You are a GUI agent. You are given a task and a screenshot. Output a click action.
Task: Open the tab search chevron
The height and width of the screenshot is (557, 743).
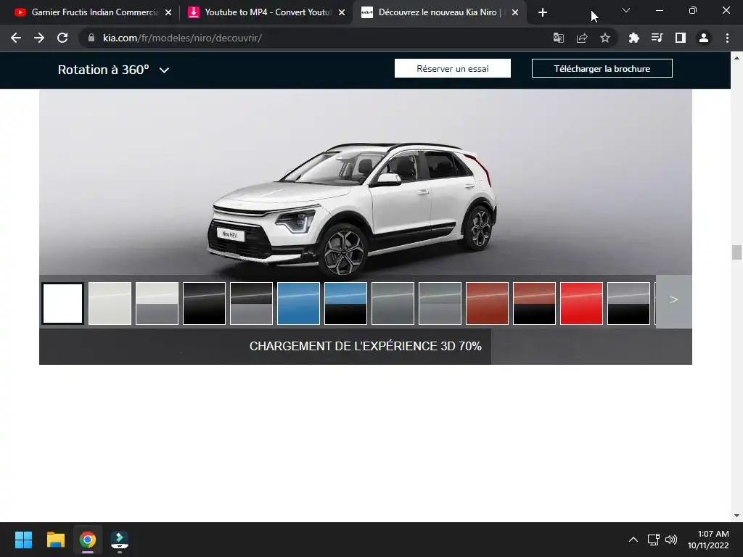coord(626,10)
